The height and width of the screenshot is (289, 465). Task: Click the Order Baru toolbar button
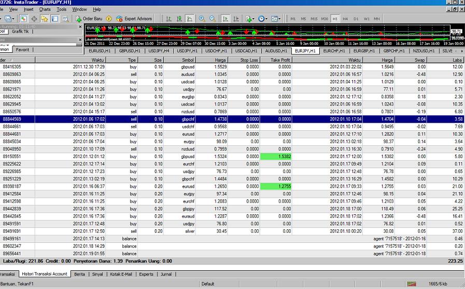[x=92, y=19]
